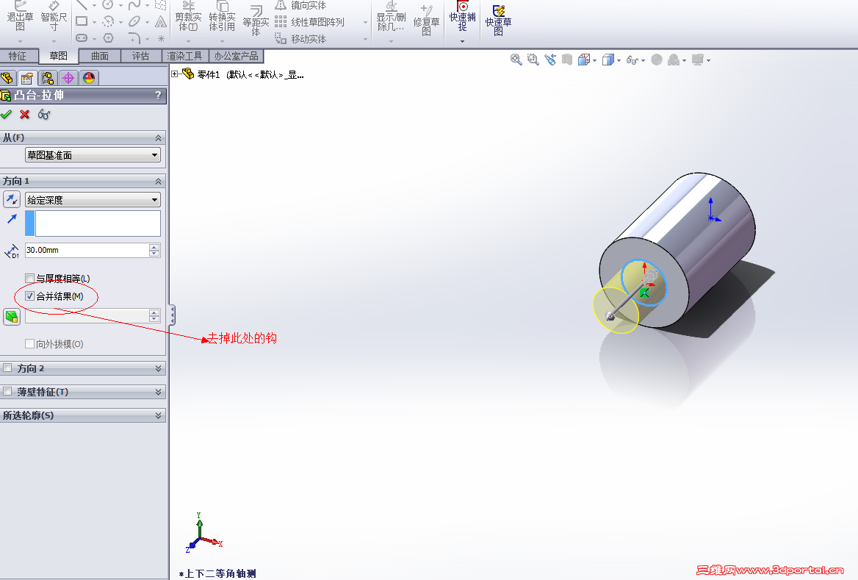This screenshot has height=580, width=858.
Task: Collapse the 方向 1 section chevron
Action: [158, 182]
